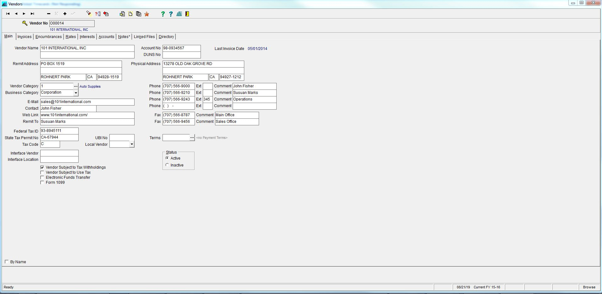The image size is (602, 294).
Task: Click the Contact field with John Fisher
Action: tap(68, 108)
